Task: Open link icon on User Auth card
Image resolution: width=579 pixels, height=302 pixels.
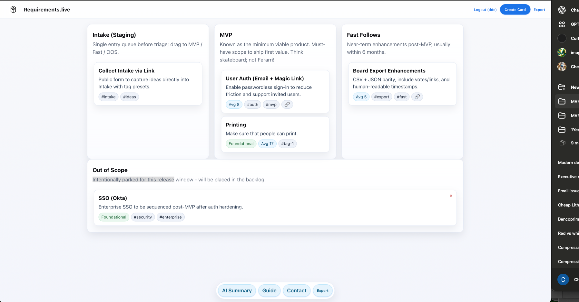Action: [x=287, y=105]
